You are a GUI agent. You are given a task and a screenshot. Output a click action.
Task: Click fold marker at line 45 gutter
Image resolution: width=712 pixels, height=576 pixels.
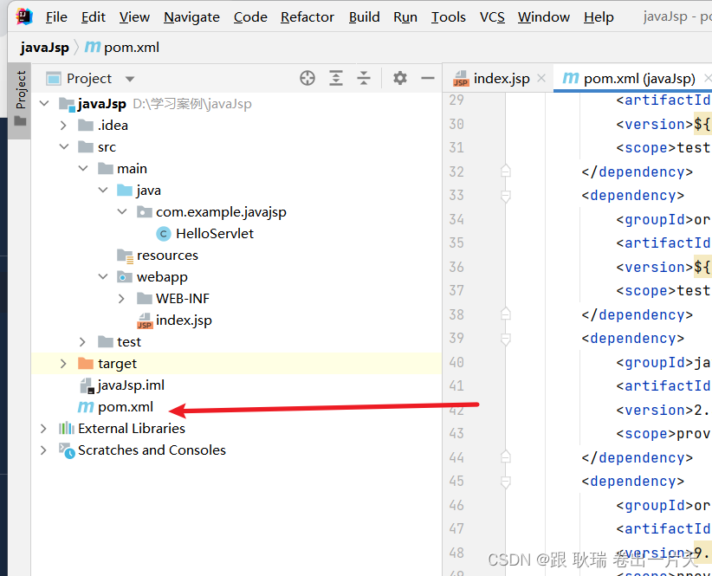(x=505, y=482)
